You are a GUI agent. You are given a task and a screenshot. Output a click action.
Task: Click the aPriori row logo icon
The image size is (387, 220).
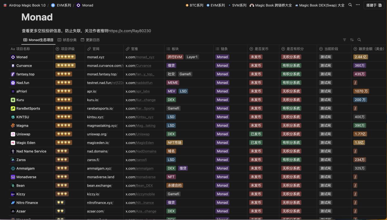click(x=13, y=91)
